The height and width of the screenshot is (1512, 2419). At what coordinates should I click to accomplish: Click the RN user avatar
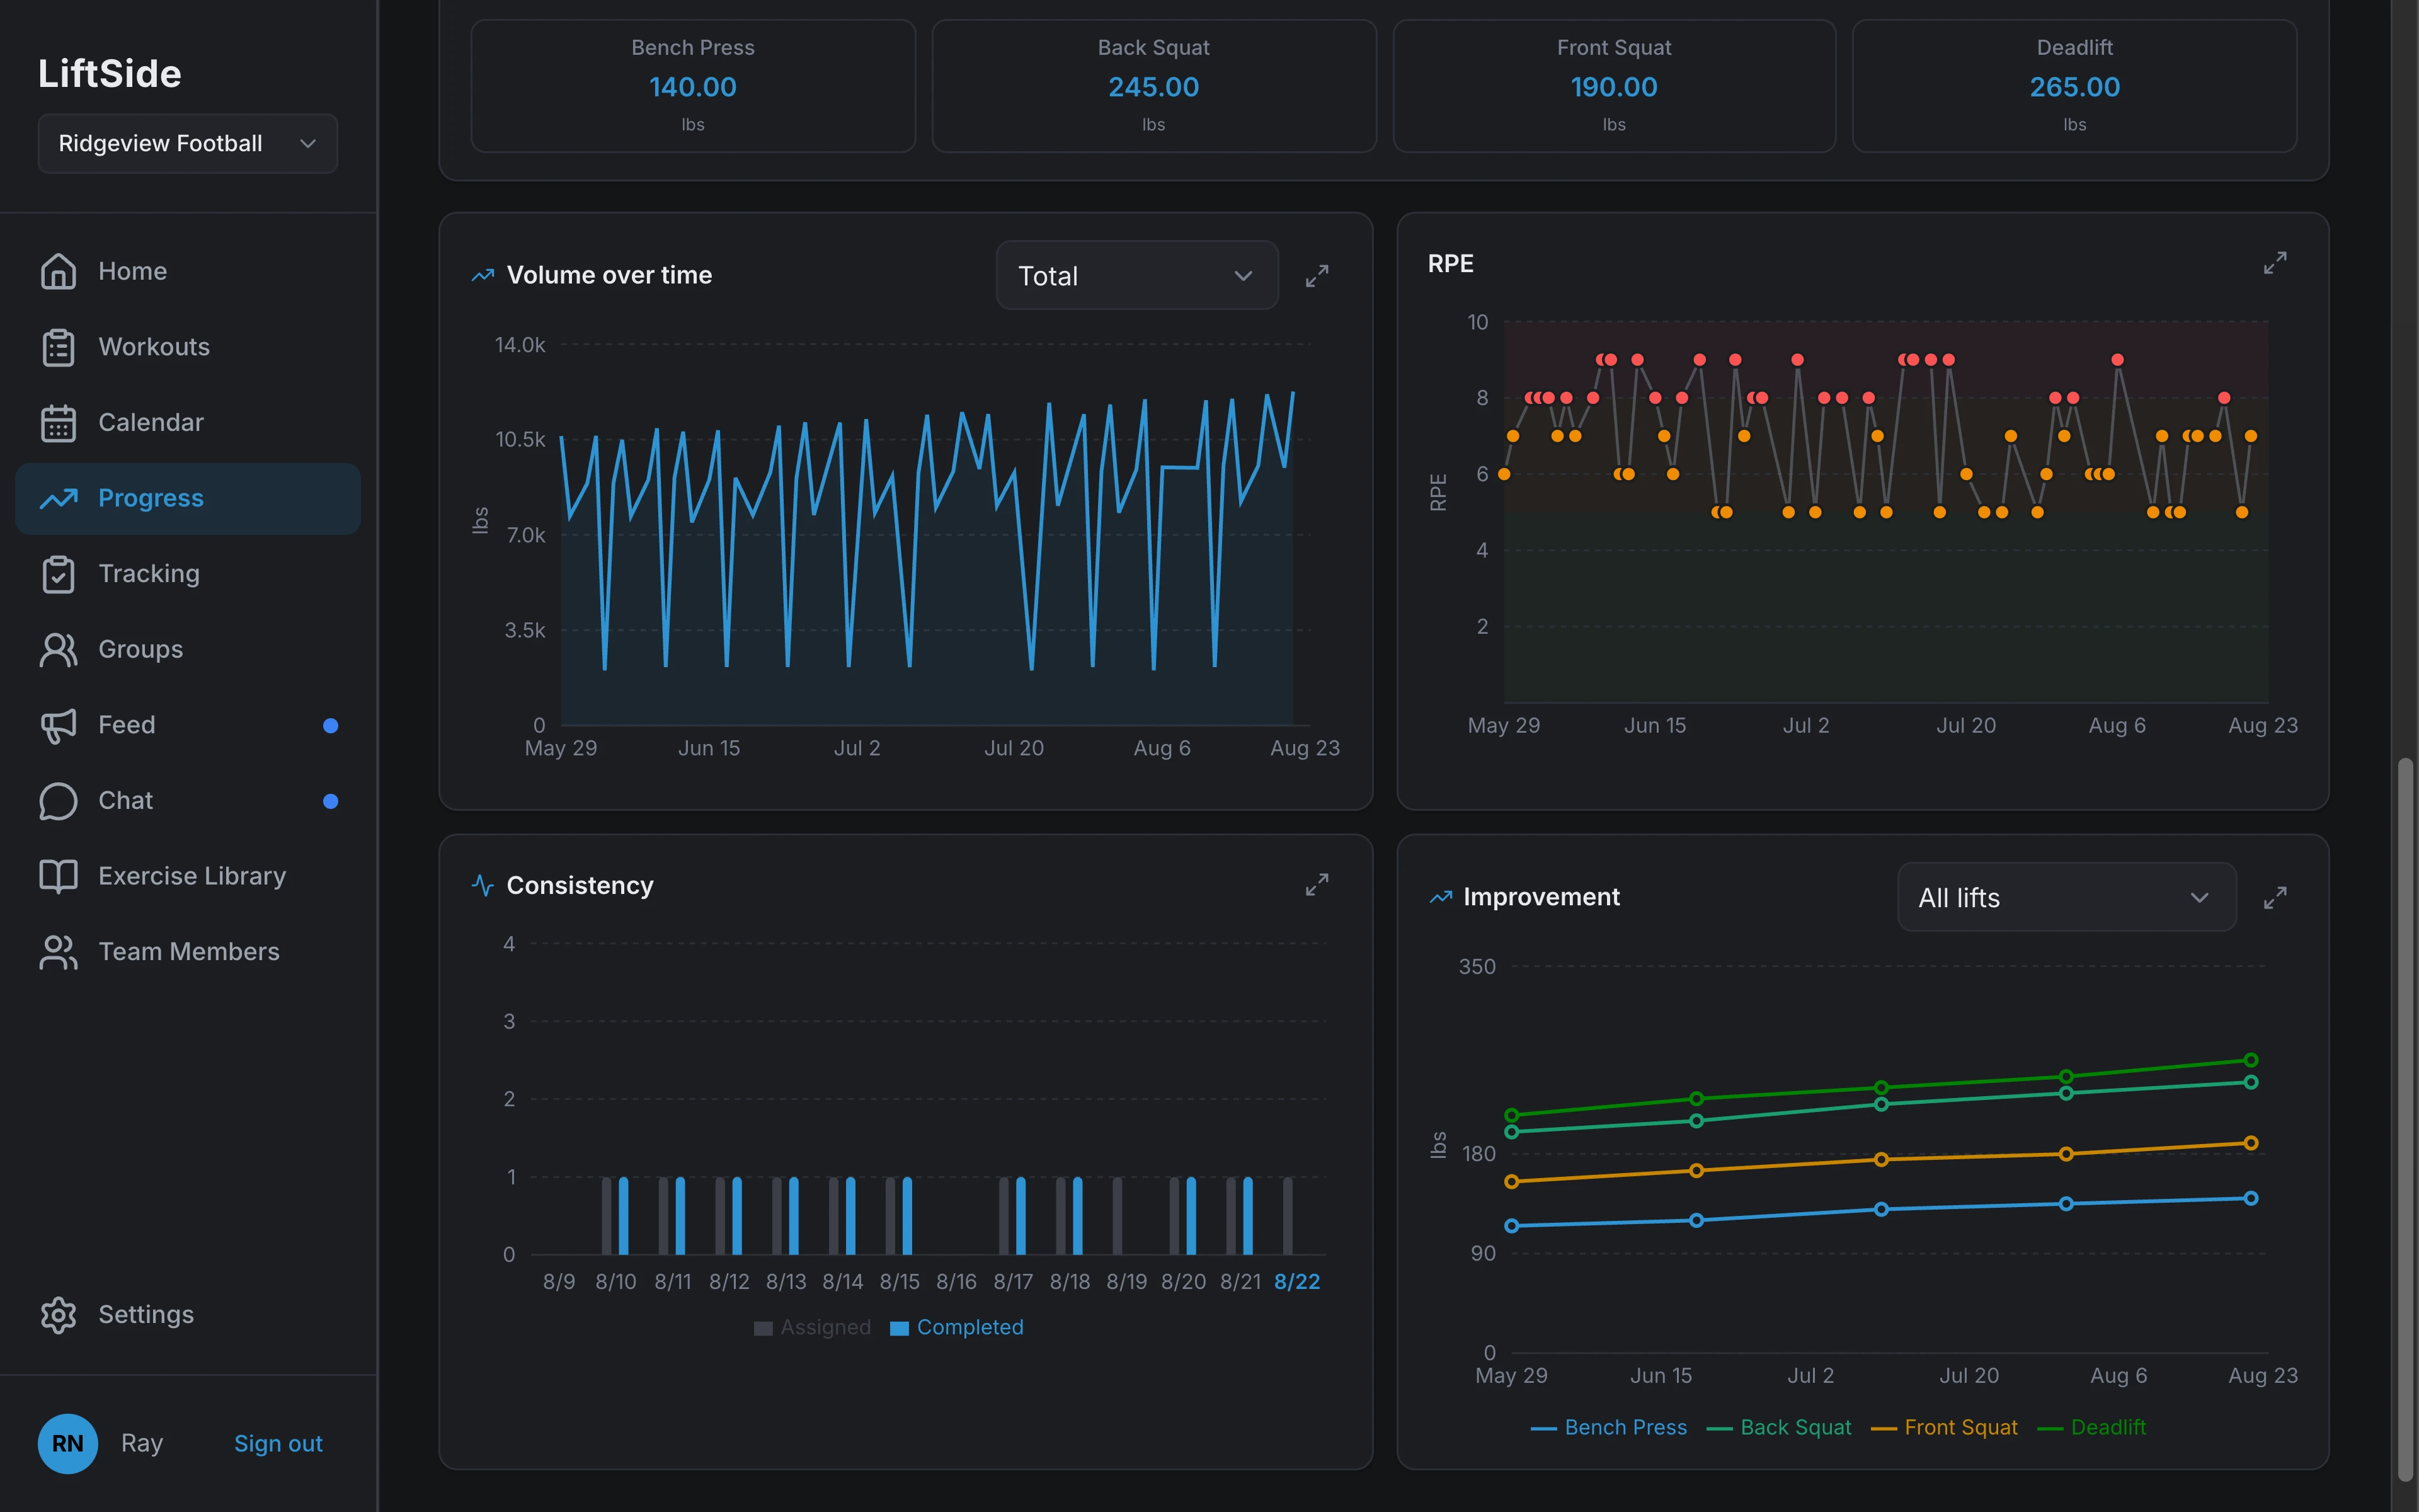68,1443
